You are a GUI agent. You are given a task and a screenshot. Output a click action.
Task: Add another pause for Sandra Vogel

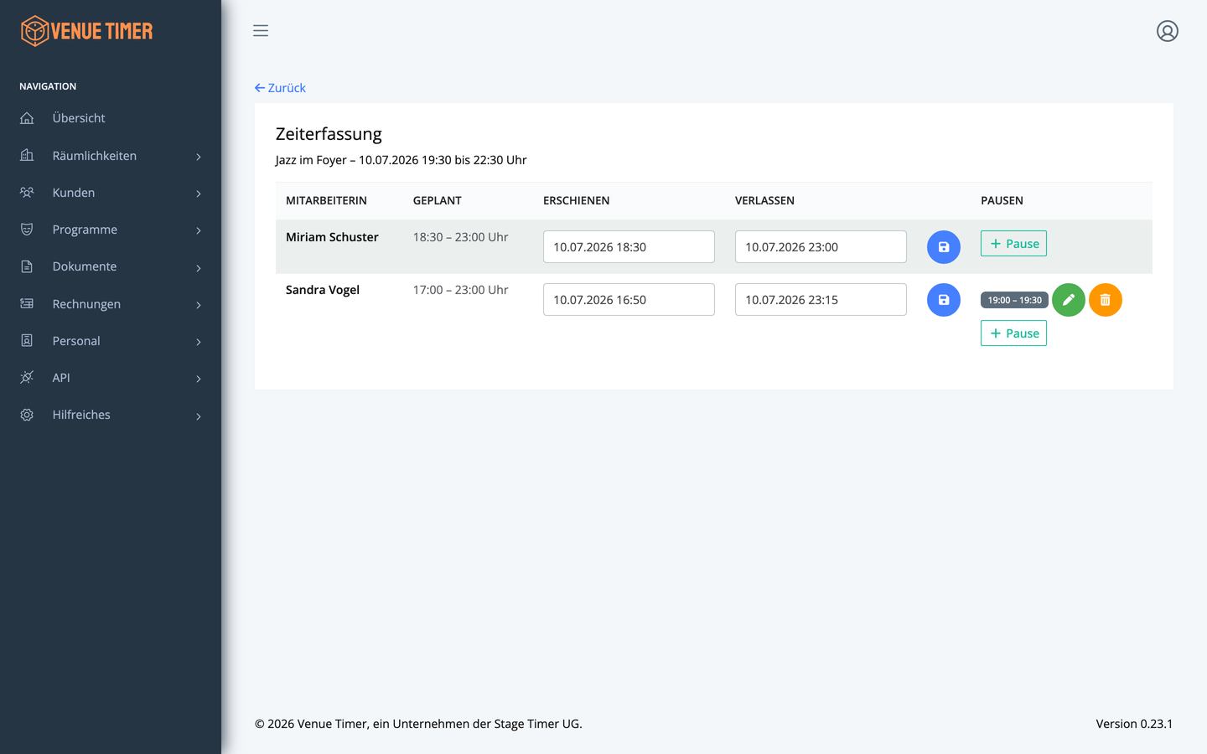[1013, 333]
